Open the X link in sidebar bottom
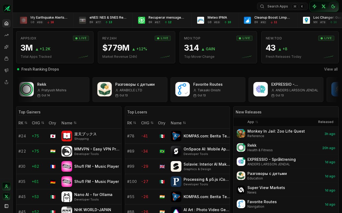This screenshot has width=342, height=213. point(6,196)
